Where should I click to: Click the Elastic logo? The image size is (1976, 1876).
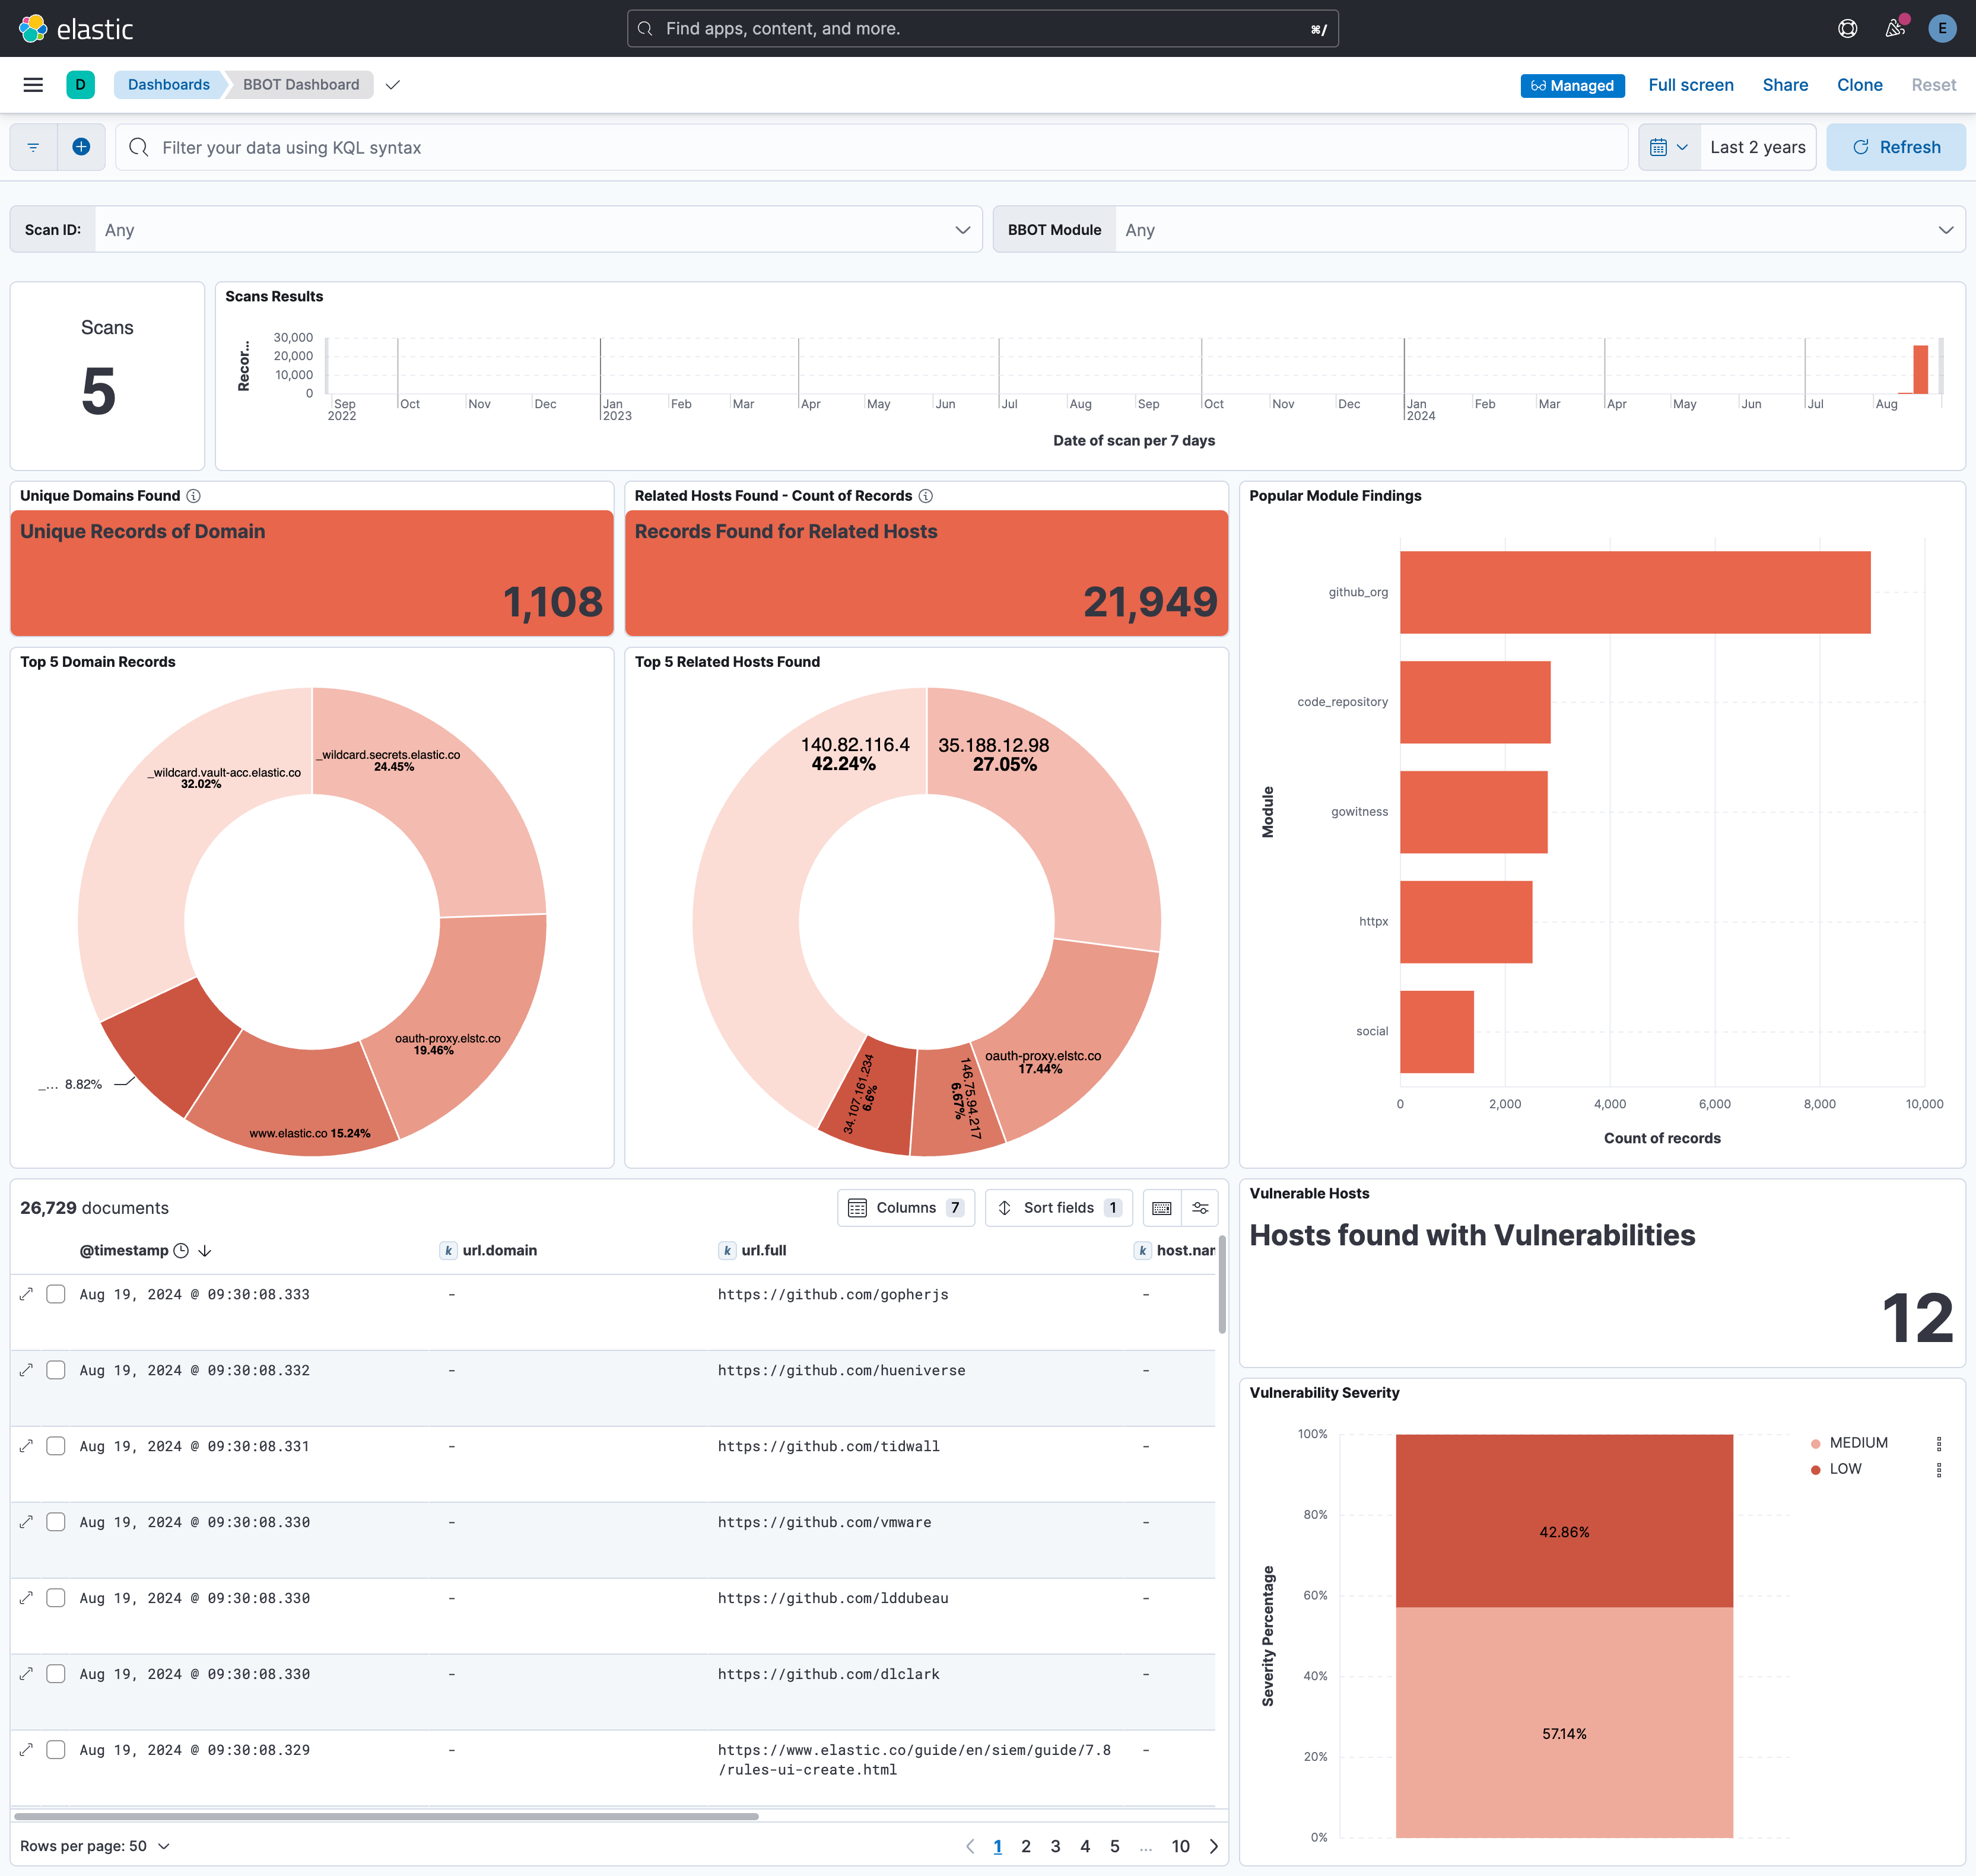coord(76,28)
